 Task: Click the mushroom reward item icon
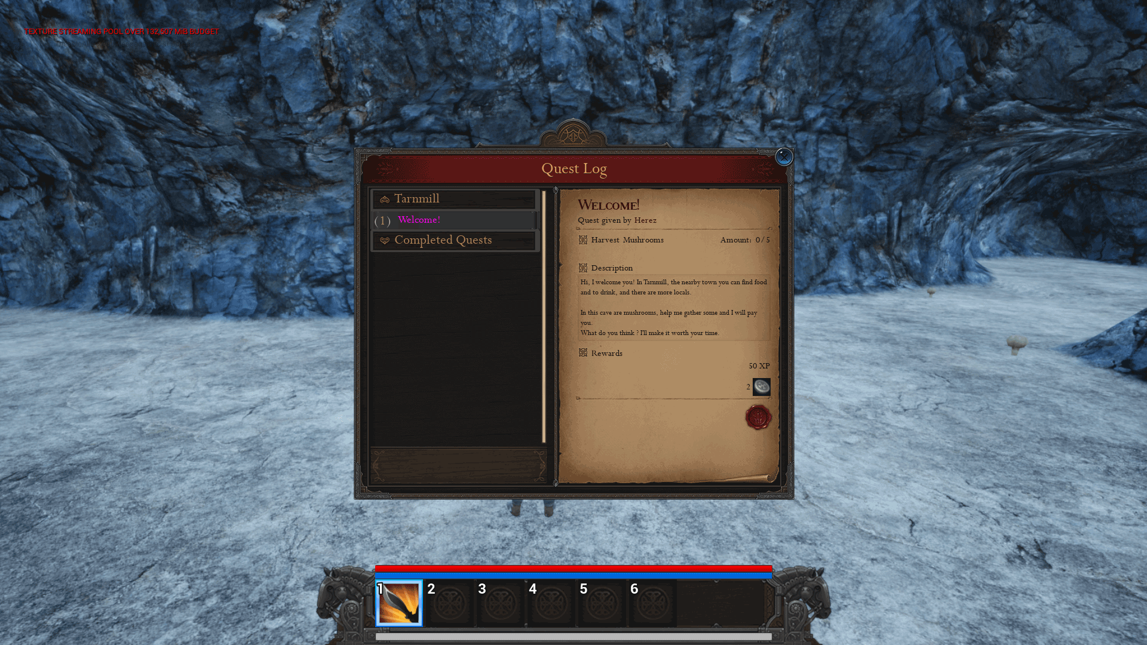pyautogui.click(x=761, y=386)
